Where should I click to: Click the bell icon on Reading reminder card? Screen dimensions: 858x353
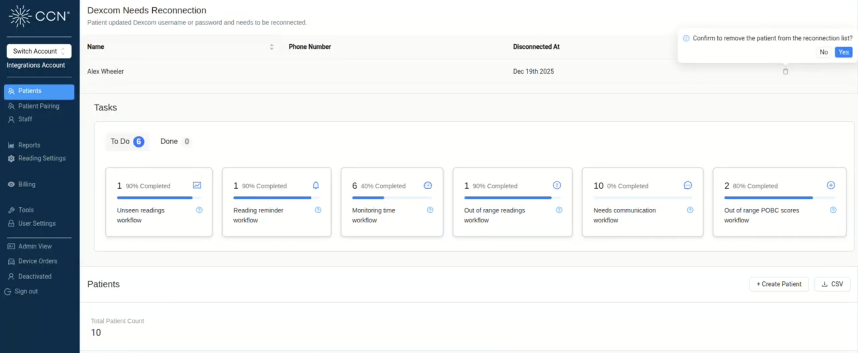[316, 185]
